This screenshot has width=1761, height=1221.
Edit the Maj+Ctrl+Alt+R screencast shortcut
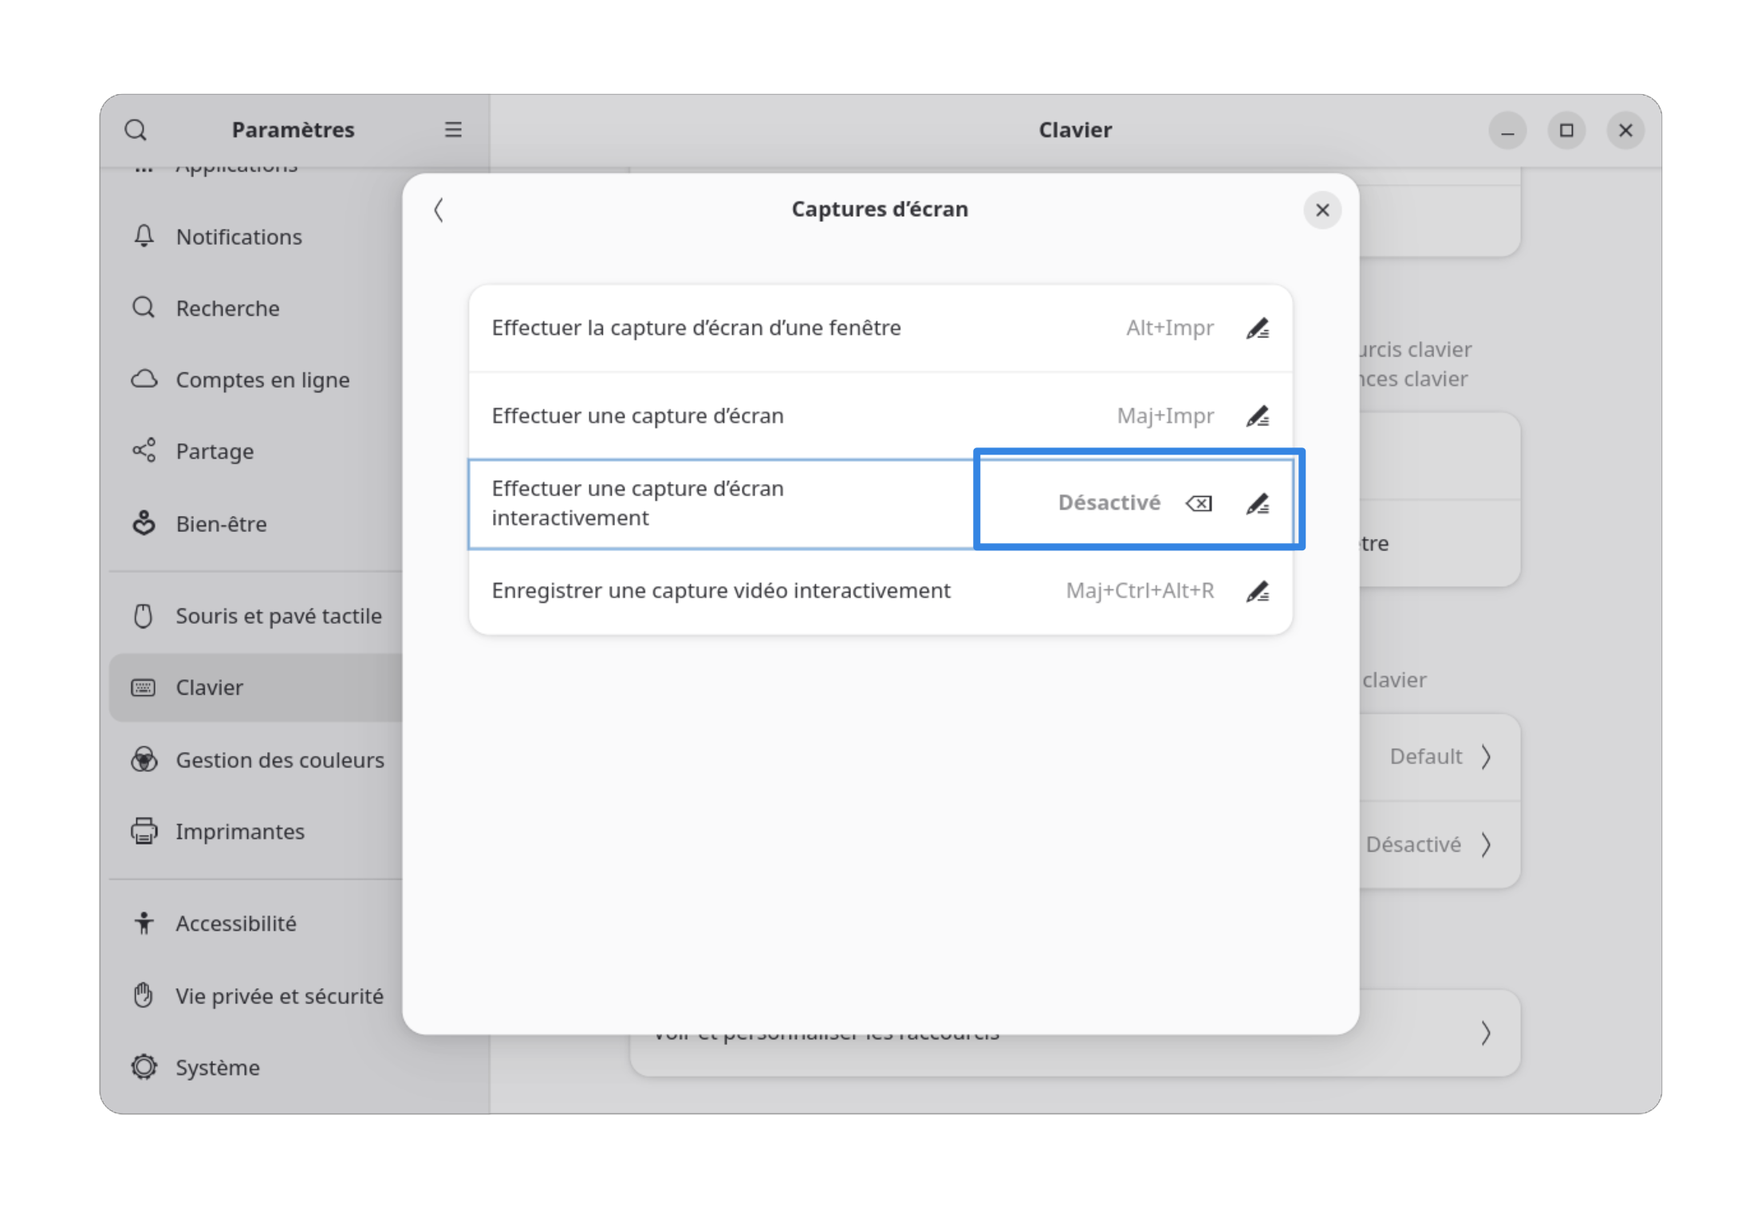point(1259,590)
